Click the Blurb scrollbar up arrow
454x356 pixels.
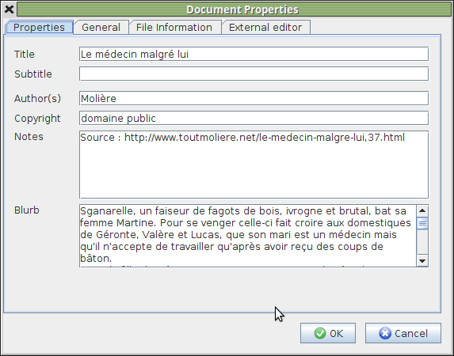[422, 210]
